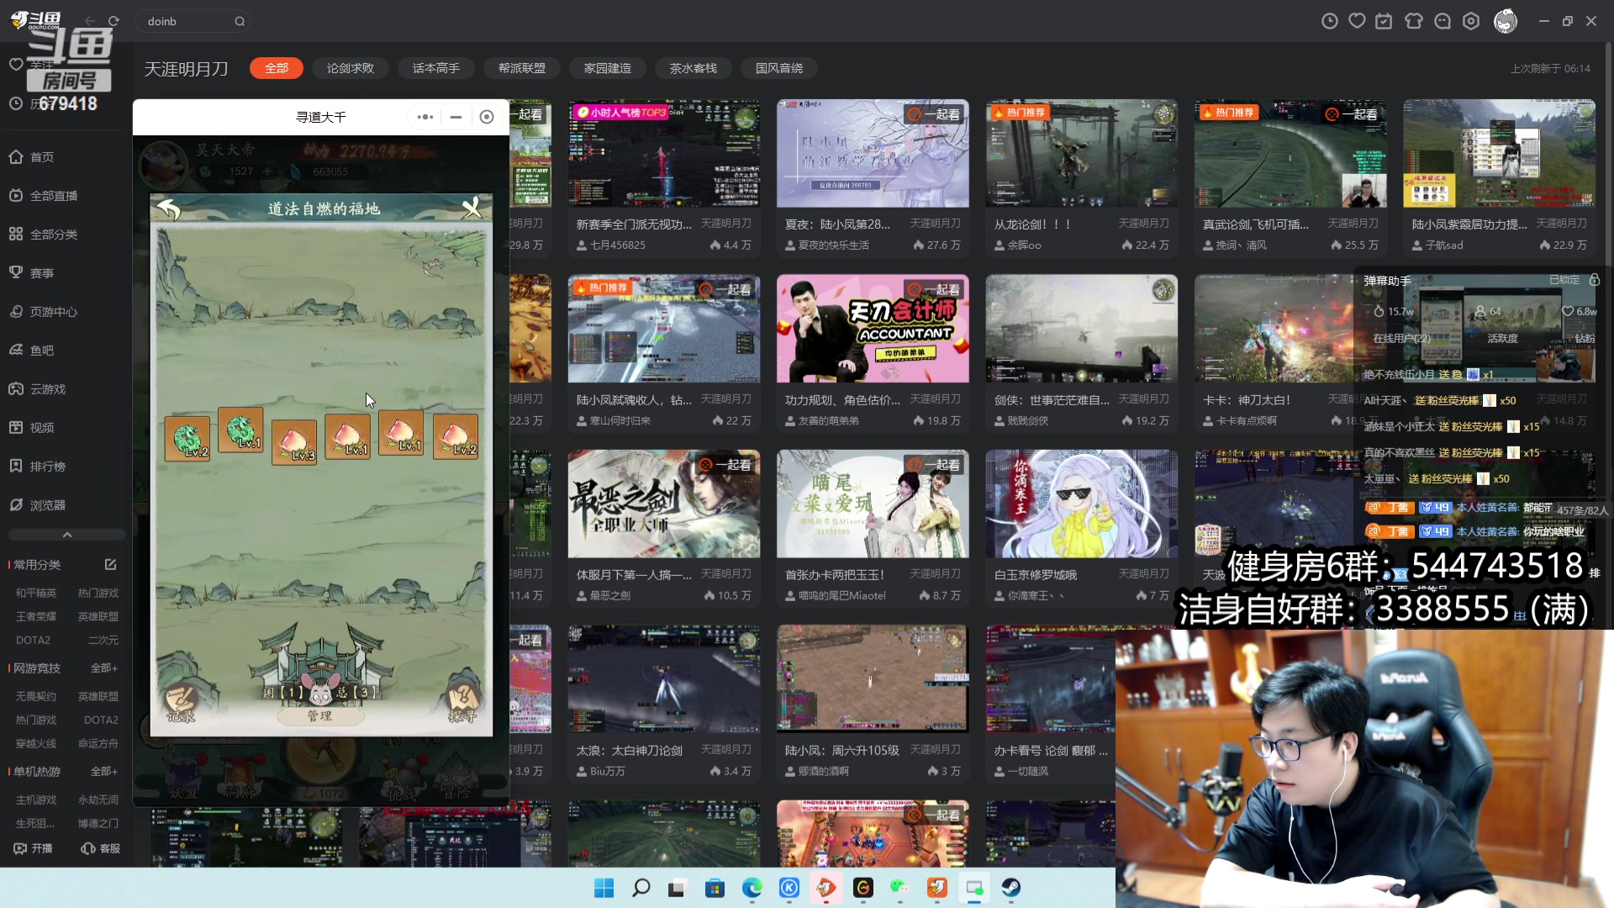This screenshot has height=908, width=1614.
Task: Switch to the 论剑求败 tab
Action: (x=351, y=68)
